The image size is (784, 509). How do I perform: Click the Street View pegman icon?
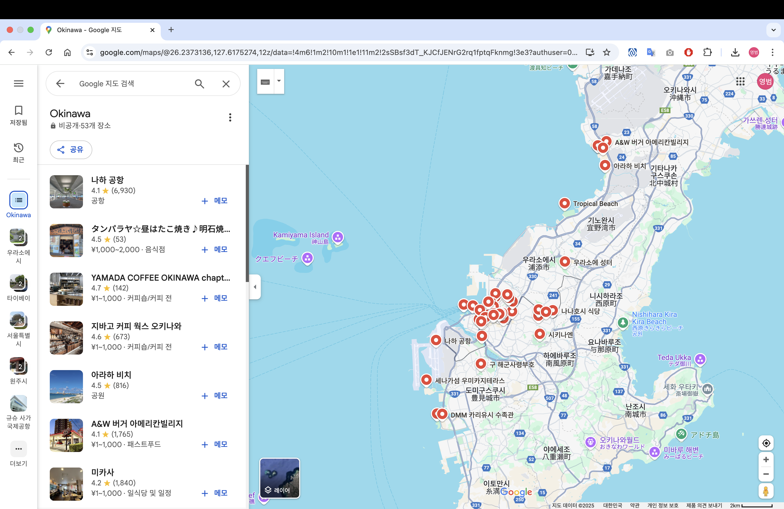tap(766, 491)
